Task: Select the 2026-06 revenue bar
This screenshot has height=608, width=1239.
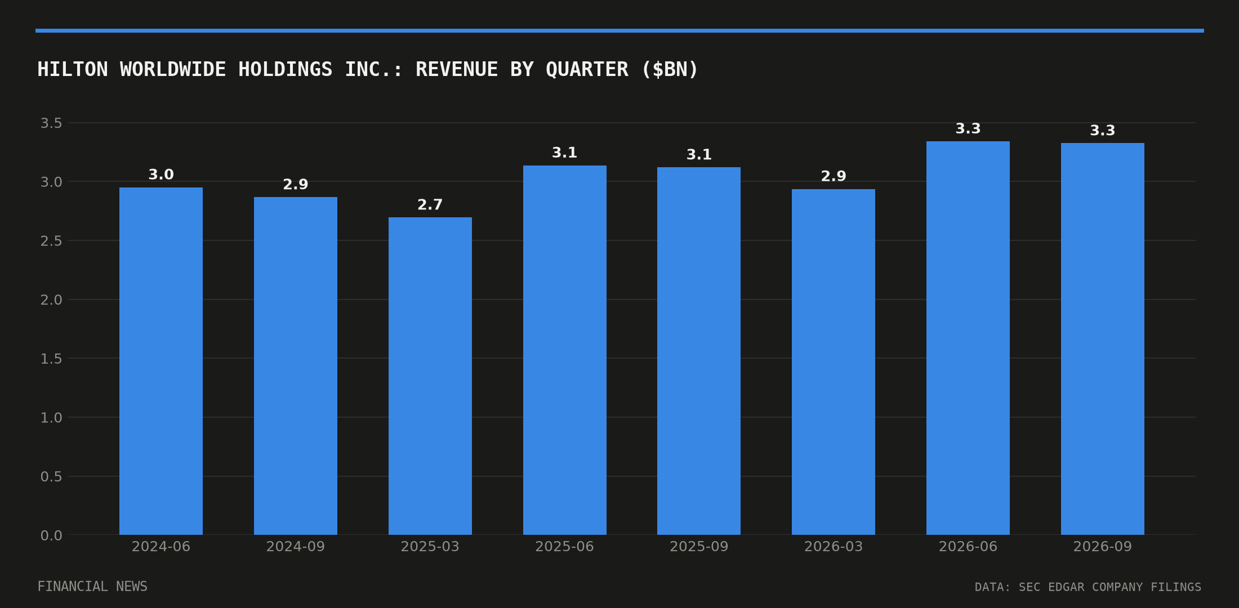Action: click(968, 338)
